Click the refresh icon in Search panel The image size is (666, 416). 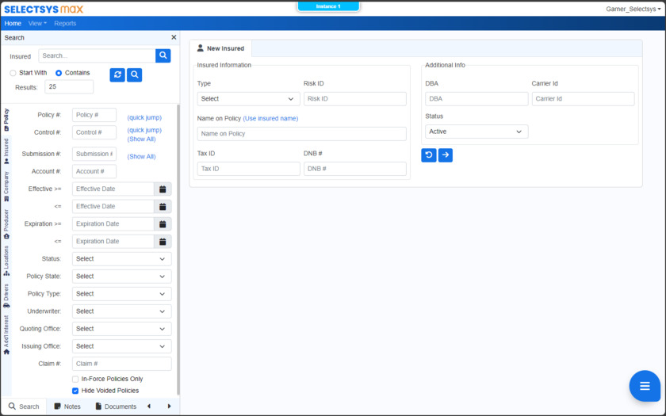(x=117, y=74)
